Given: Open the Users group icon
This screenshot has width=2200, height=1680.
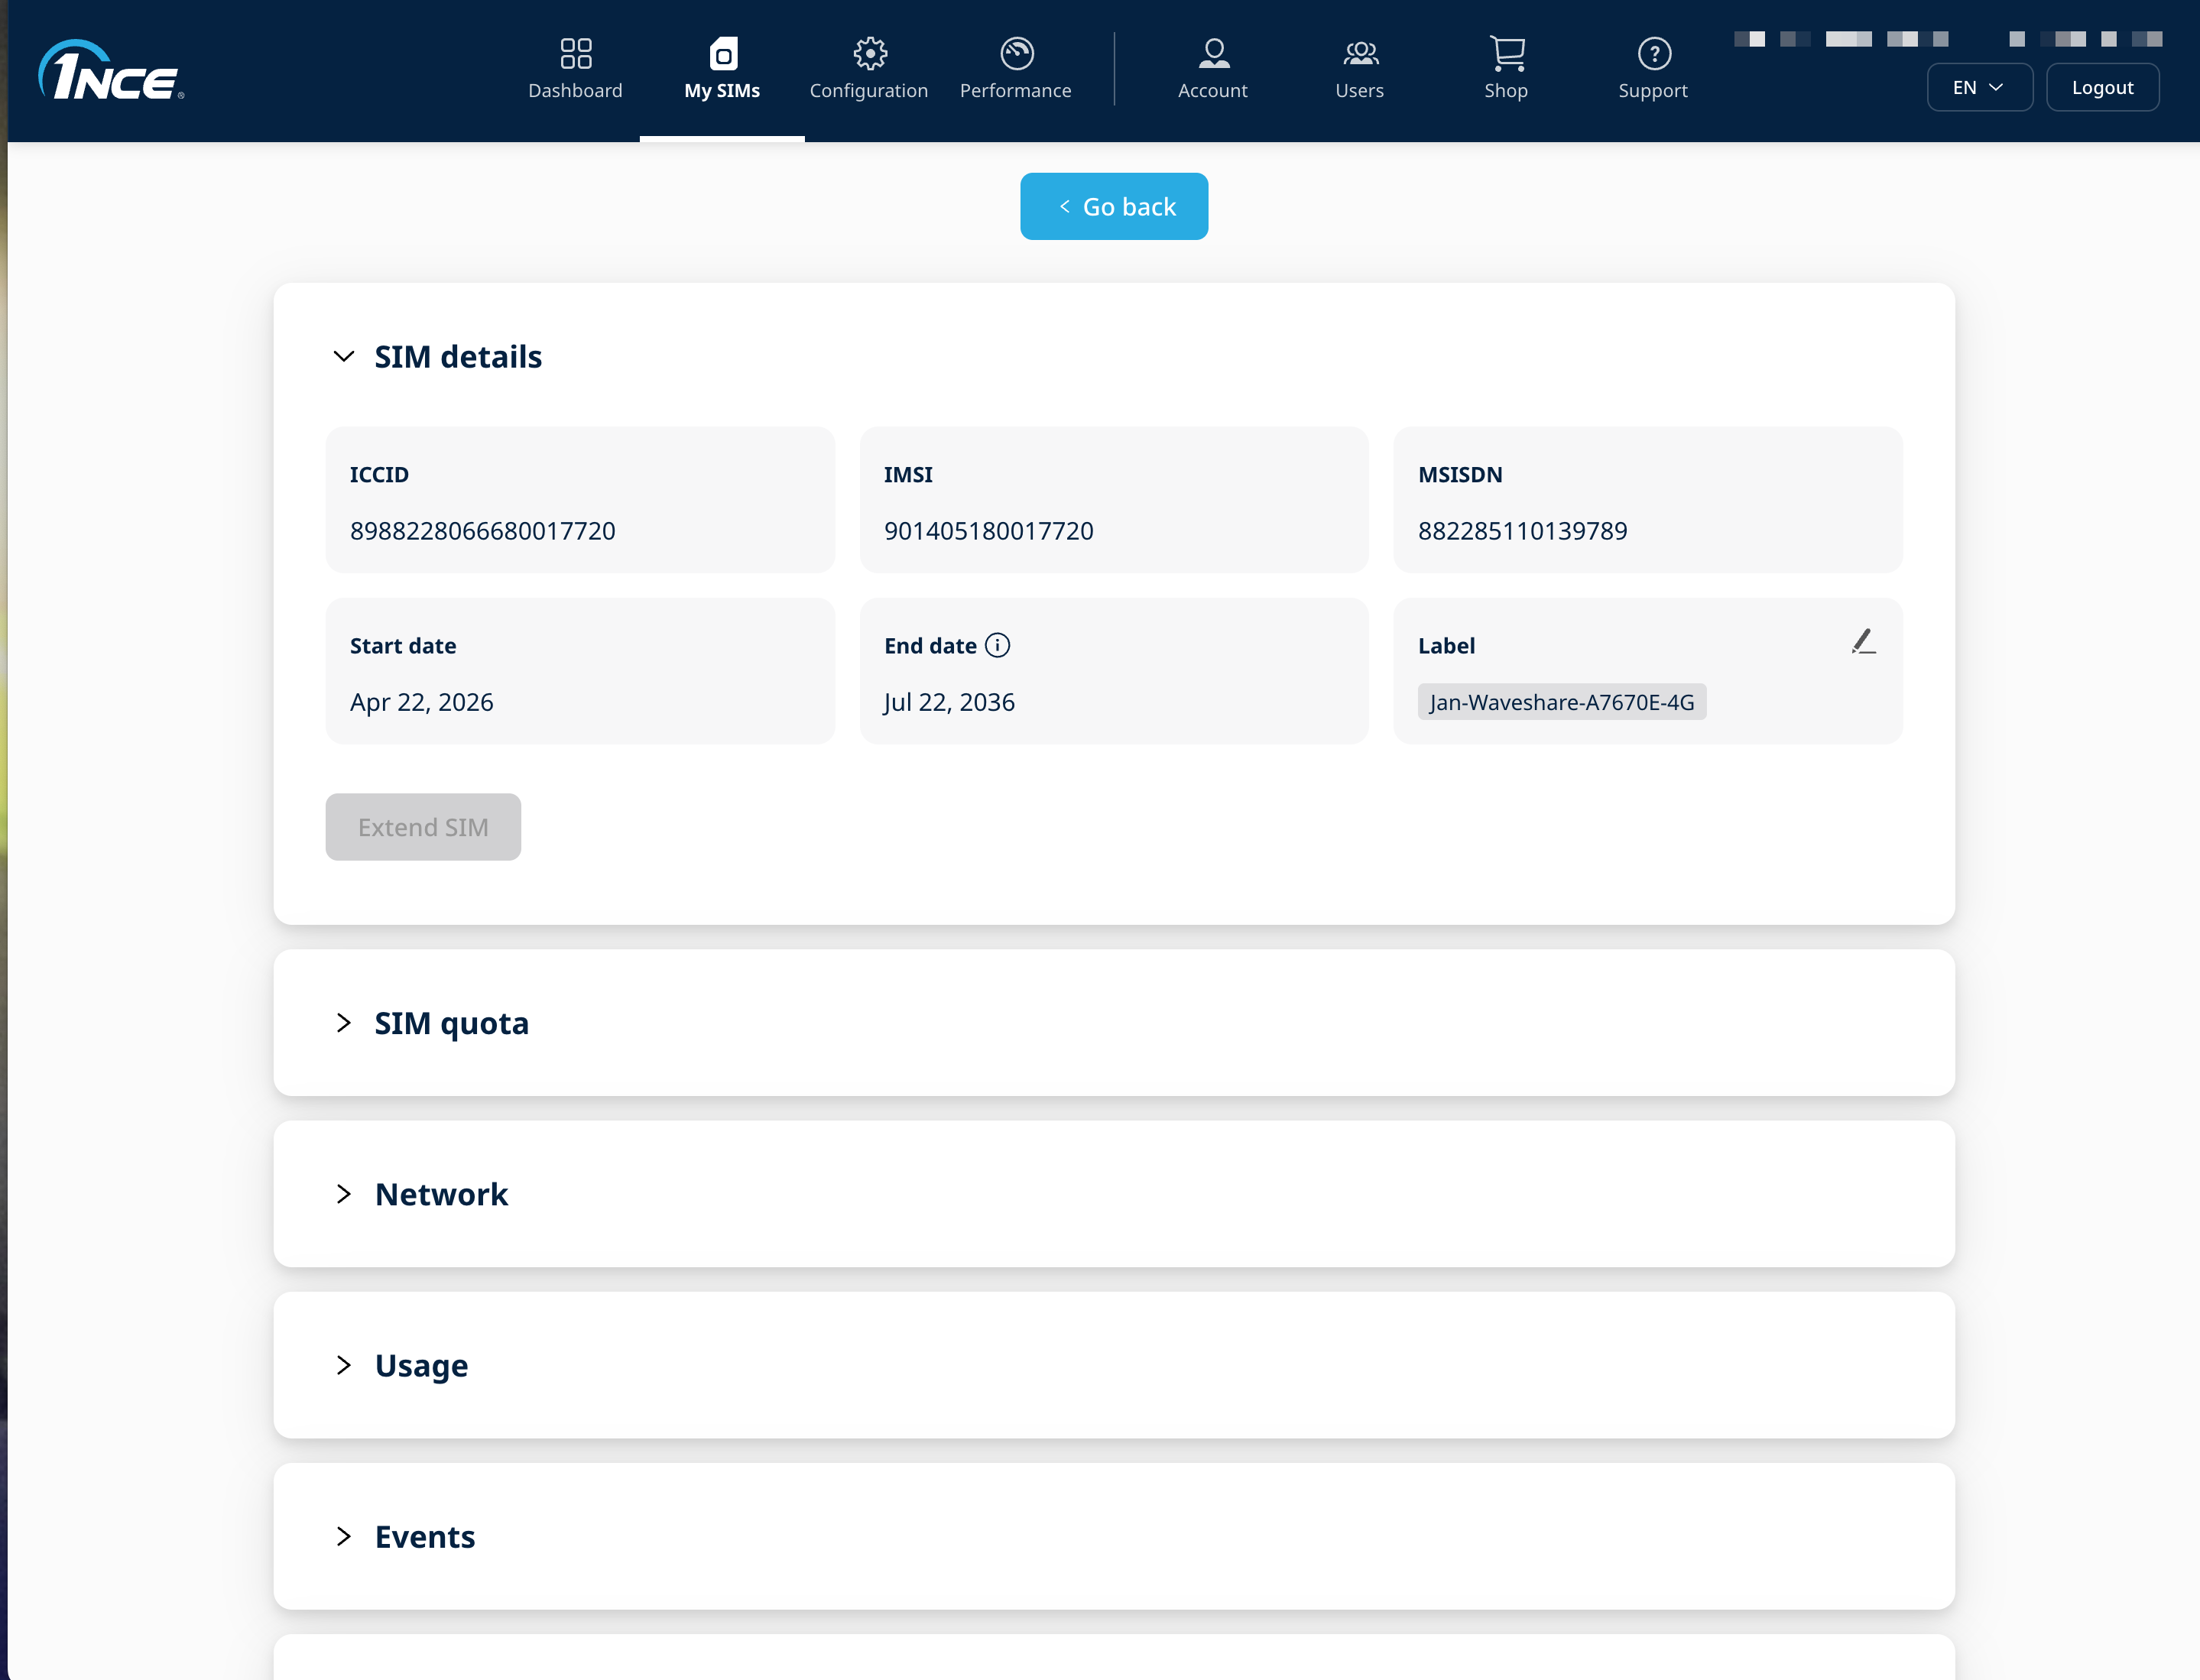Looking at the screenshot, I should (1361, 53).
